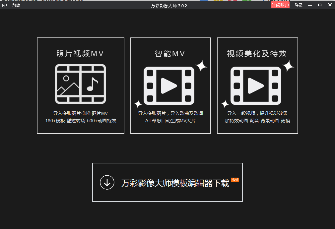This screenshot has width=335, height=229.
Task: Click the 照片视频MV heading
Action: pyautogui.click(x=80, y=54)
